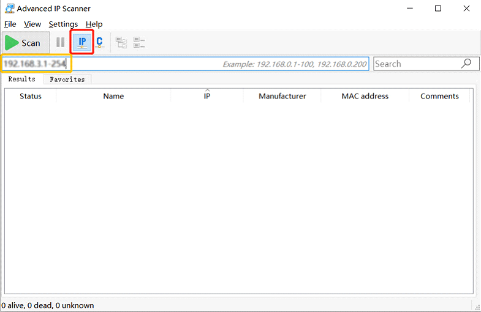
Task: Focus the IP range input field
Action: tap(185, 64)
